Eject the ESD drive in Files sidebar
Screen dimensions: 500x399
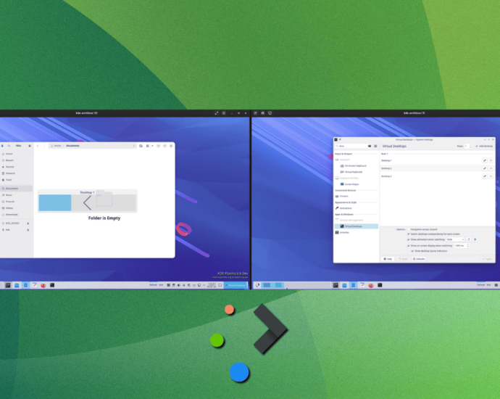coord(28,223)
